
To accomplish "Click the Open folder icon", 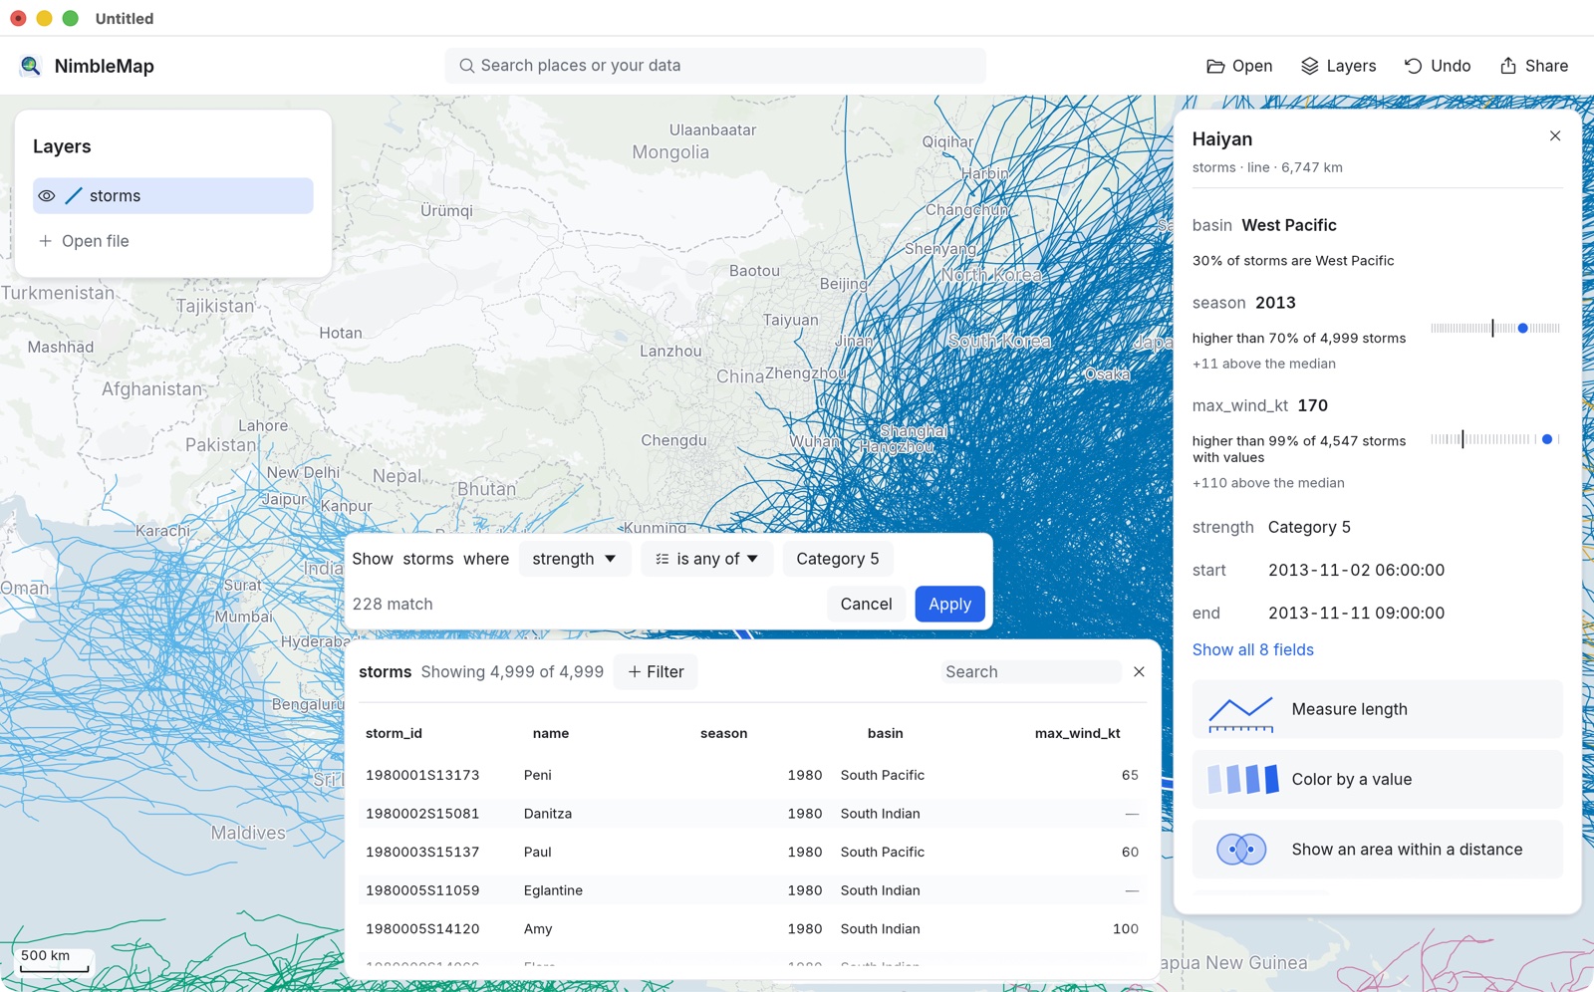I will [1215, 66].
